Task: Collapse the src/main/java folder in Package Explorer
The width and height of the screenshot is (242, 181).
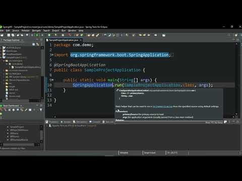Action: click(4, 61)
